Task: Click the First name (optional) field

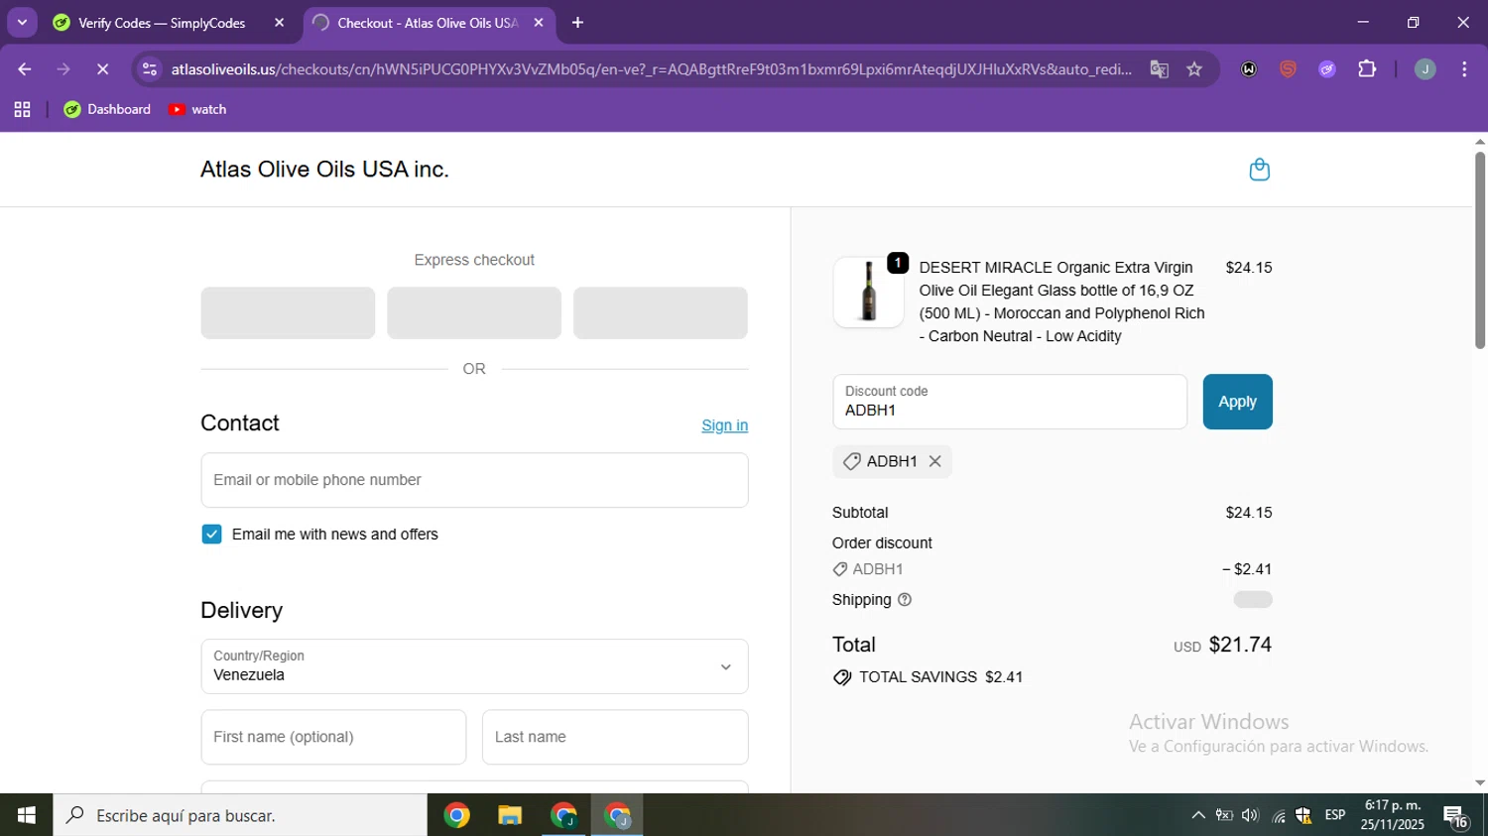Action: (333, 737)
